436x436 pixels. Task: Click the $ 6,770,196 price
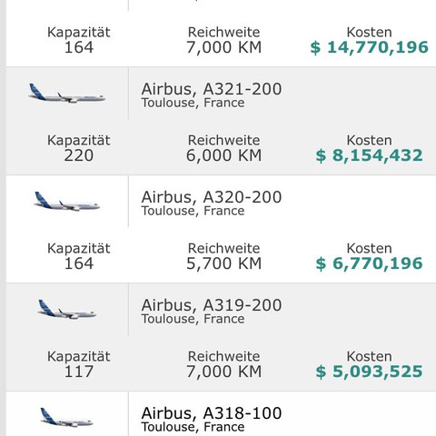[x=369, y=263]
